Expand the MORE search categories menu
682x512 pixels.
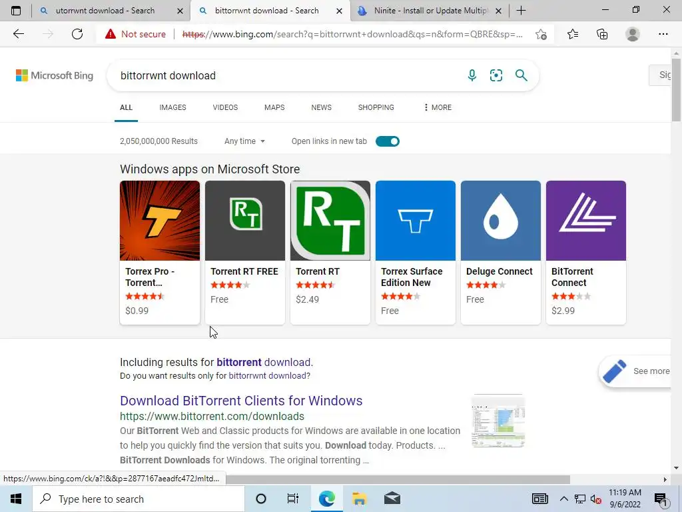[x=438, y=107]
